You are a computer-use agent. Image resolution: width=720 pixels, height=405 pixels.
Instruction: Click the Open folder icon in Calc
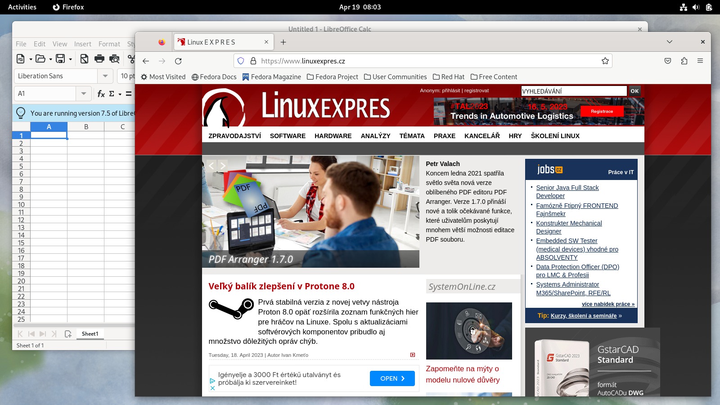[x=40, y=58]
